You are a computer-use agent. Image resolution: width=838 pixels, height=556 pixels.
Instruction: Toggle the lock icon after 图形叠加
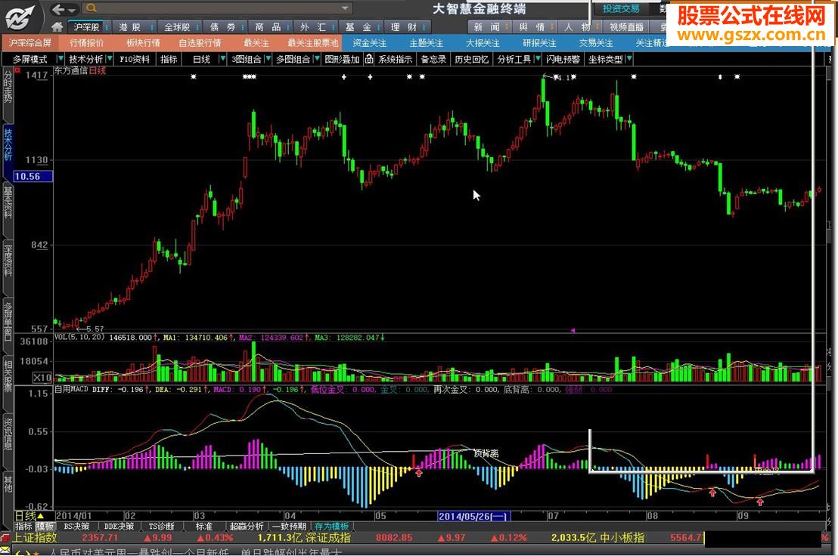coord(369,59)
